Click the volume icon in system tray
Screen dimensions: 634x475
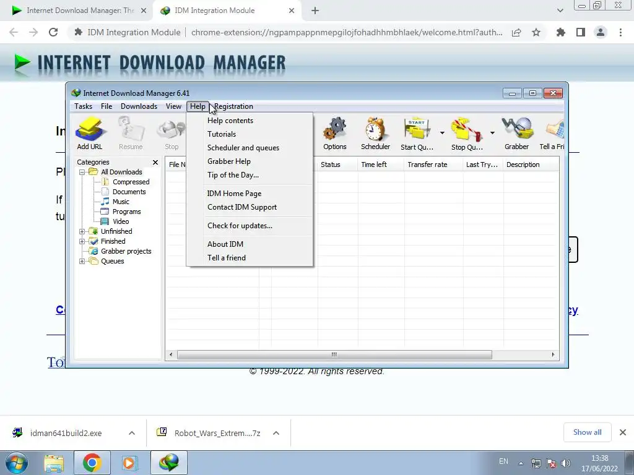click(x=566, y=463)
